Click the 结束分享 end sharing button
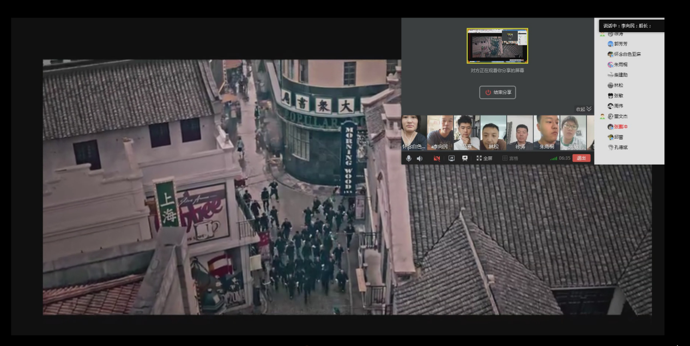690x346 pixels. pyautogui.click(x=498, y=93)
